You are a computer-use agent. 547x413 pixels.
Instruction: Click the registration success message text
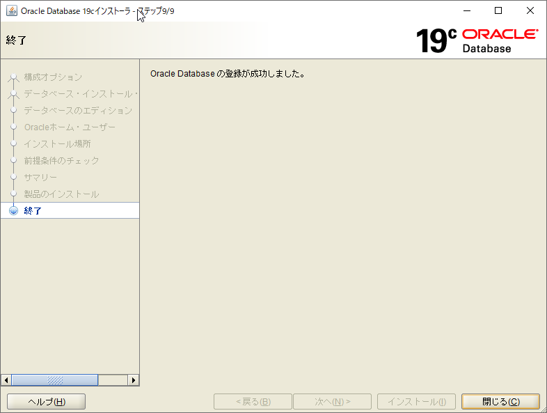228,74
